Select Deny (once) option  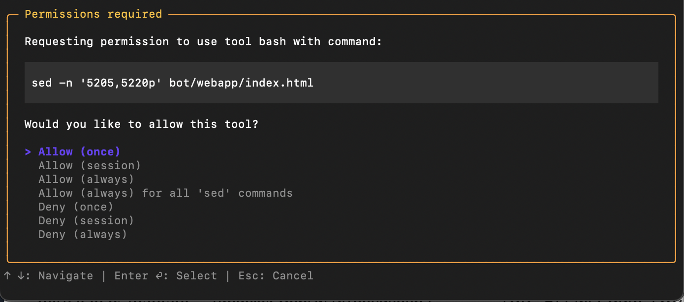(76, 207)
